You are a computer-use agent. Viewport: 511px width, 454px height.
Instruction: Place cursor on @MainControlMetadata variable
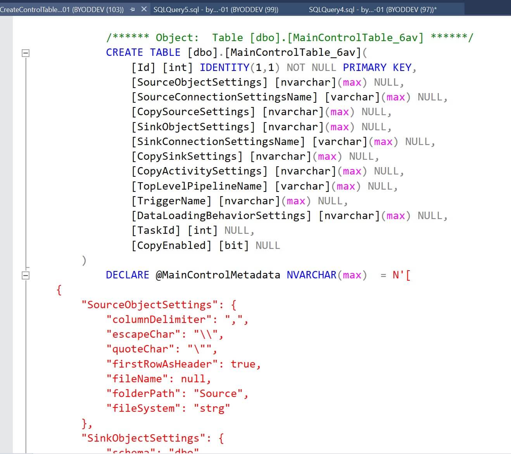pos(218,275)
